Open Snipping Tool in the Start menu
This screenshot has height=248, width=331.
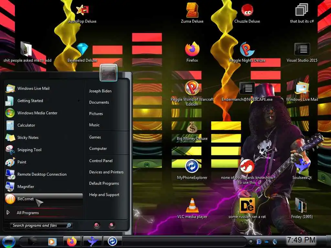pyautogui.click(x=44, y=150)
